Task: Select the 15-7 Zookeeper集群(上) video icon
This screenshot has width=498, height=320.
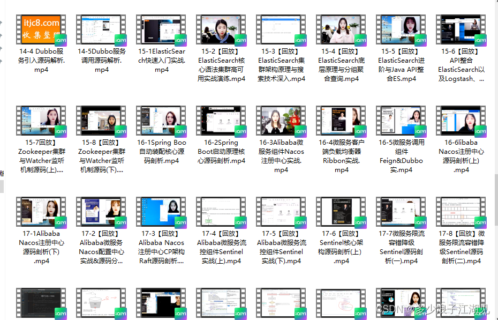Action: [41, 121]
